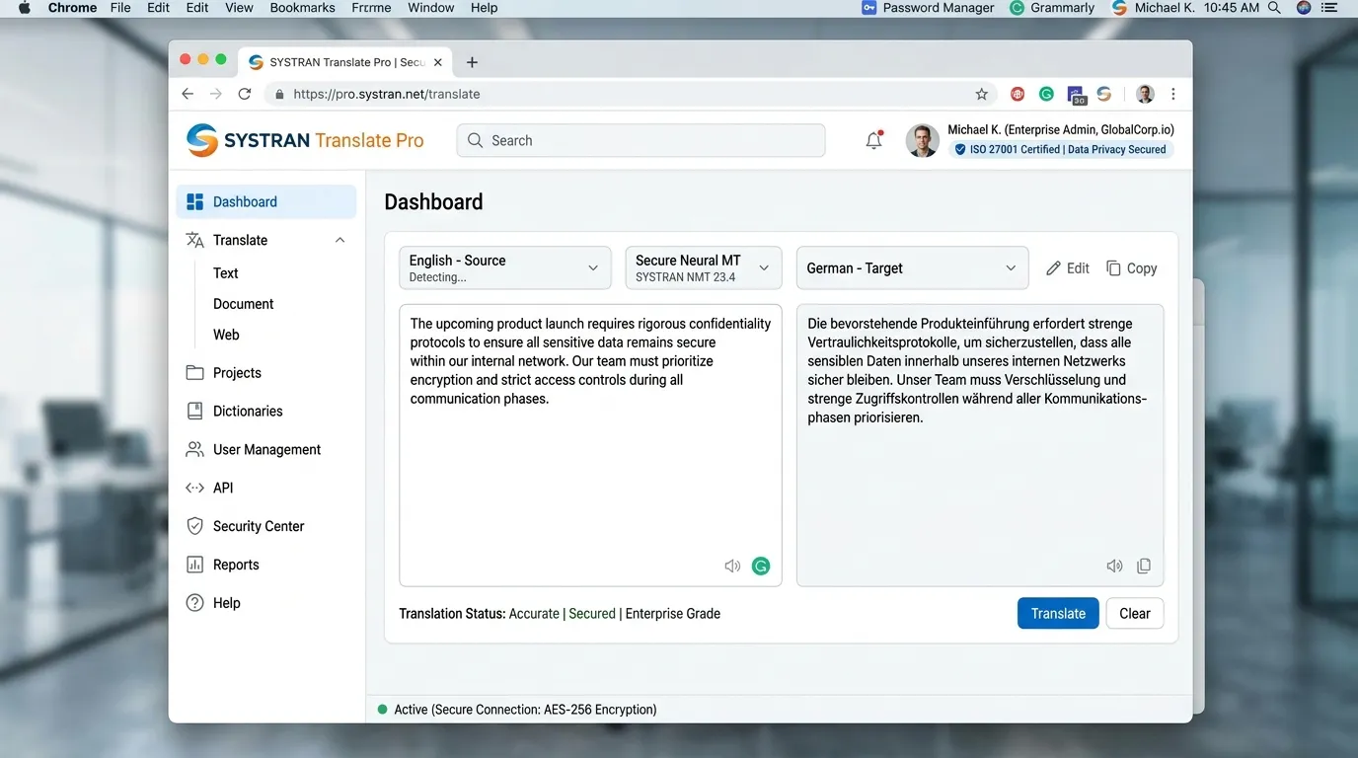Click the Projects folder icon
This screenshot has width=1358, height=758.
[x=194, y=373]
